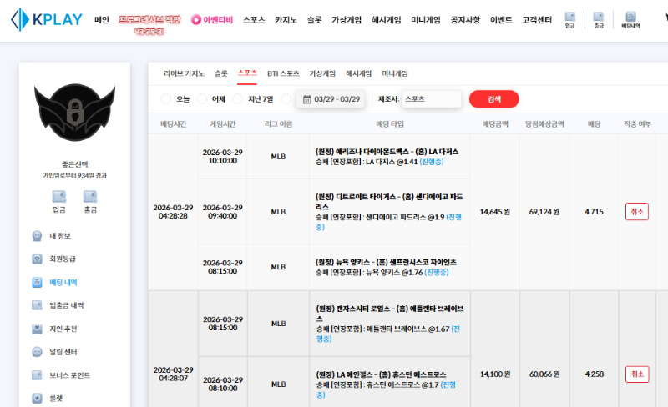Open the 제조사 스포츠 dropdown

pos(431,99)
